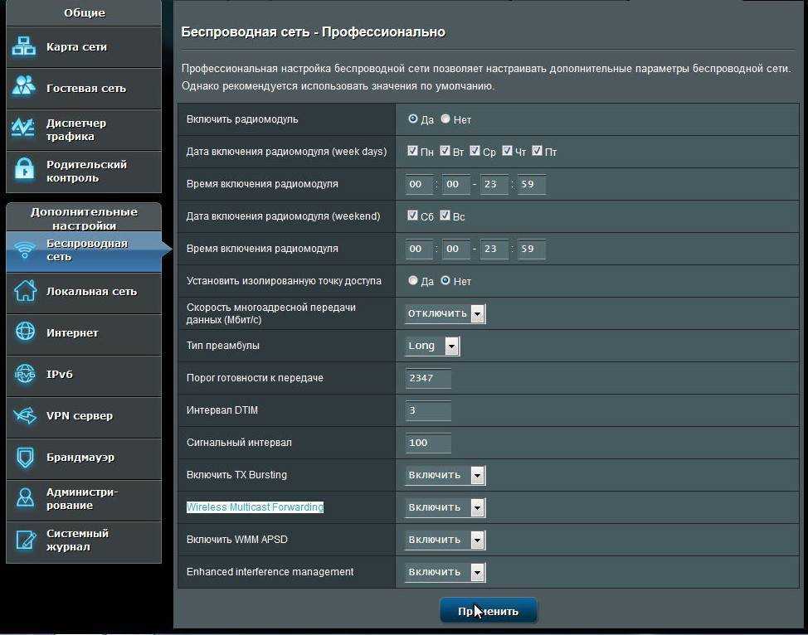Click the VPN сервер arrows icon
Viewport: 808px width, 635px height.
pyautogui.click(x=25, y=415)
